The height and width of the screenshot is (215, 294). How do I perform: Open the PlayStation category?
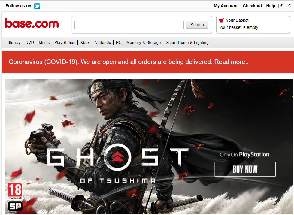(x=65, y=43)
